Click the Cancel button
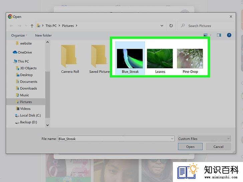The height and width of the screenshot is (182, 243). coord(218,147)
